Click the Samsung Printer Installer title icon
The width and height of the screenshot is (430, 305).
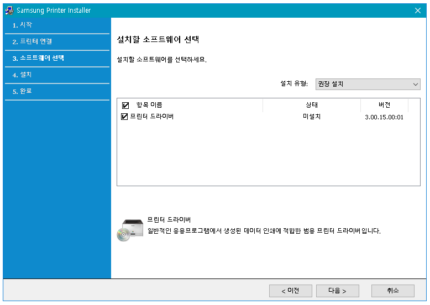pyautogui.click(x=9, y=10)
